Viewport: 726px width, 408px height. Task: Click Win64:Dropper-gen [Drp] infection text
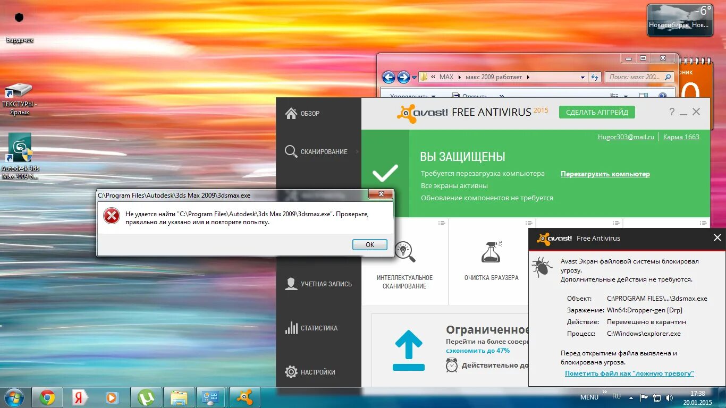click(645, 310)
